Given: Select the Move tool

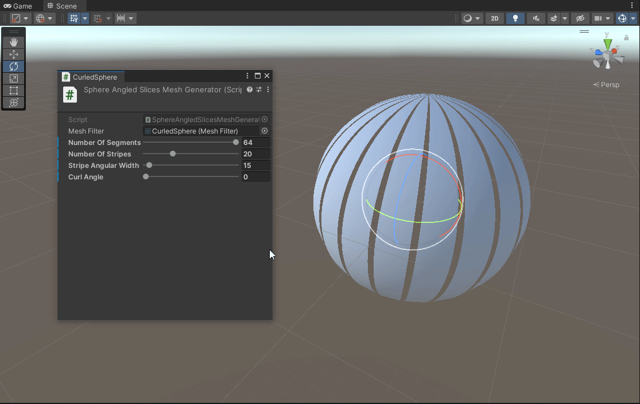Looking at the screenshot, I should tap(13, 54).
